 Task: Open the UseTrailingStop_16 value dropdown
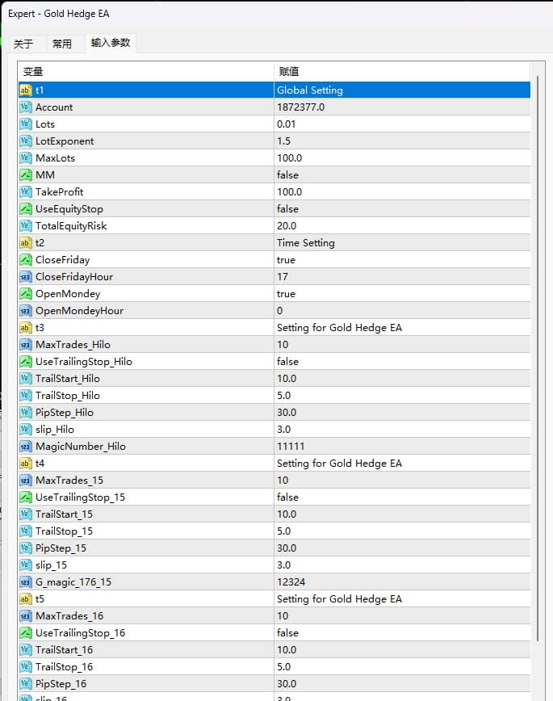coord(287,633)
